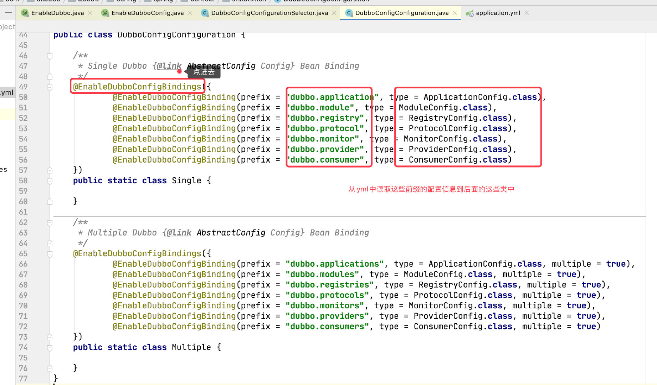
Task: Click AbstractConfig reference on line 63
Action: (231, 233)
